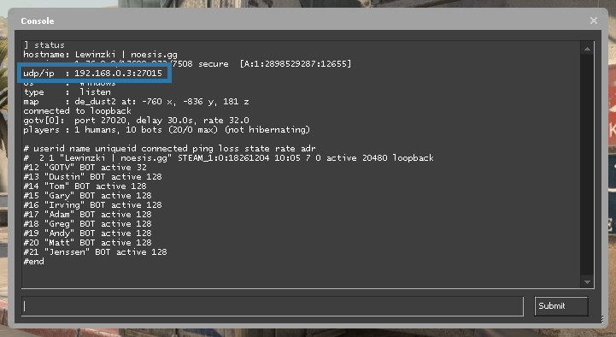Select the #19 Andy bot row

click(87, 234)
